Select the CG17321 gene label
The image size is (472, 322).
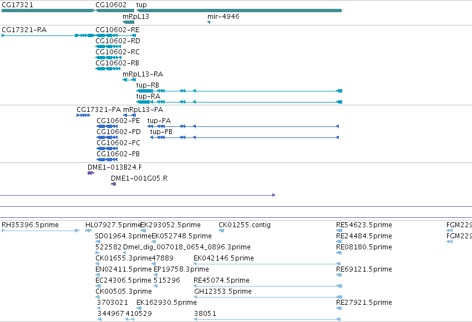pyautogui.click(x=17, y=5)
